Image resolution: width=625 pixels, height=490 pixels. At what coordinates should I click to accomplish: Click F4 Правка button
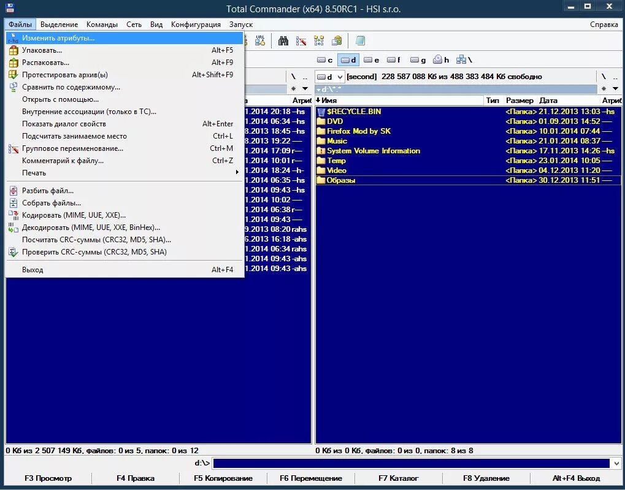pyautogui.click(x=136, y=478)
